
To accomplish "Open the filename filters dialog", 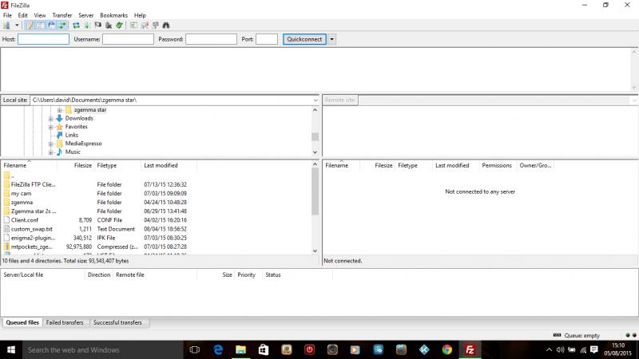I will coord(133,26).
